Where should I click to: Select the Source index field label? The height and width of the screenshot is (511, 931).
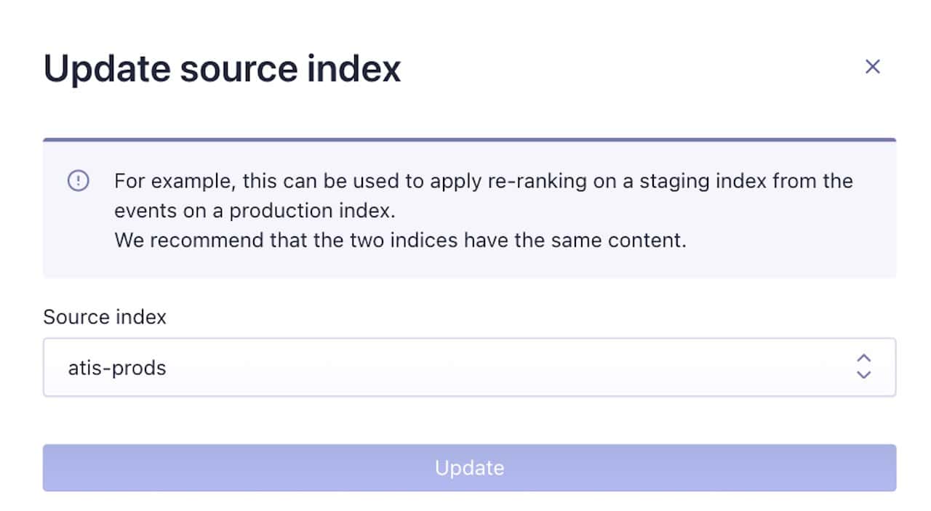pyautogui.click(x=105, y=317)
